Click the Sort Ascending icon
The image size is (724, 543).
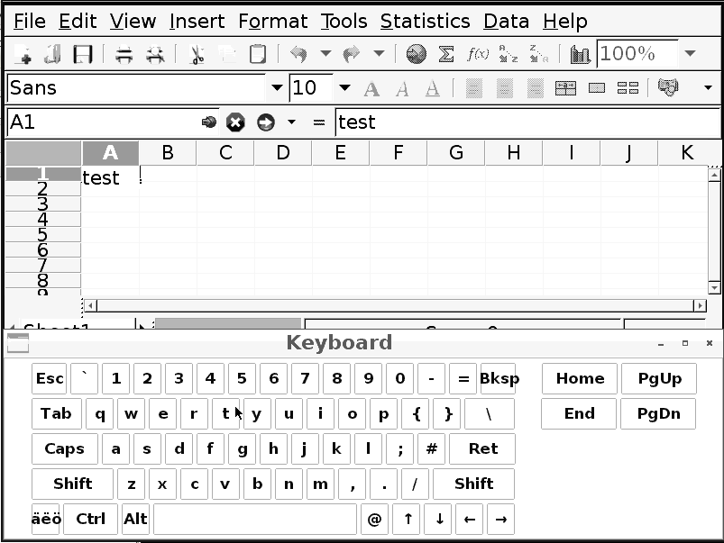(509, 55)
